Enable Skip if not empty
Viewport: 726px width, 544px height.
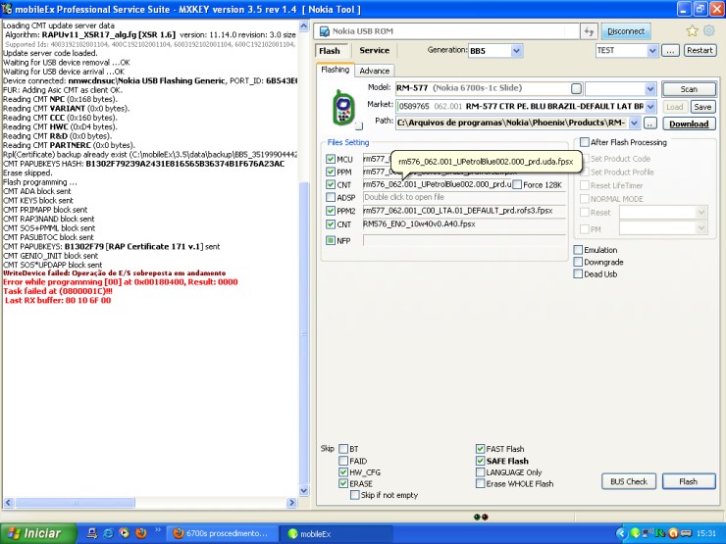coord(355,495)
